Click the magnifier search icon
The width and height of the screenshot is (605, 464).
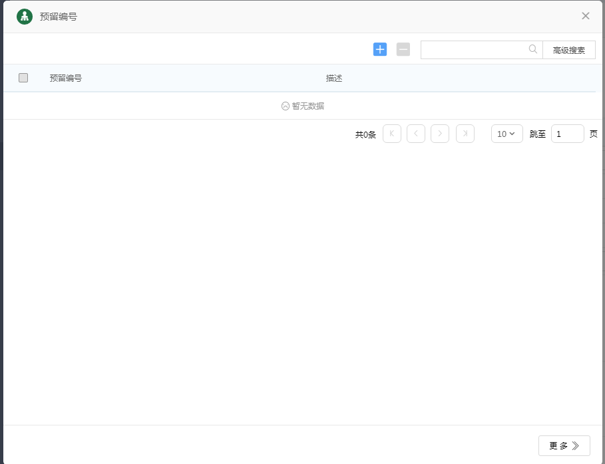[533, 49]
